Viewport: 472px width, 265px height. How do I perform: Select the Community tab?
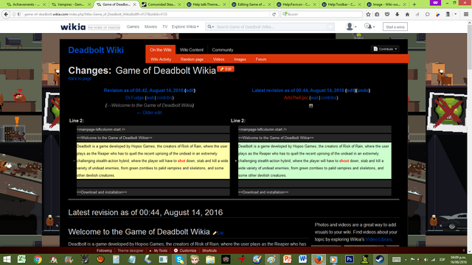pyautogui.click(x=223, y=50)
